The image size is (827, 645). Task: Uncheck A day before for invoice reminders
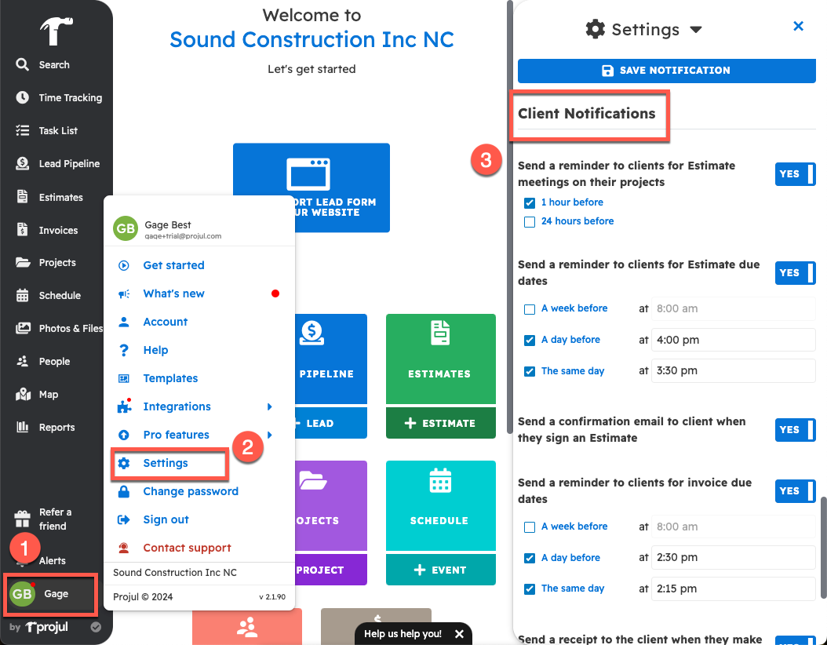(x=530, y=557)
